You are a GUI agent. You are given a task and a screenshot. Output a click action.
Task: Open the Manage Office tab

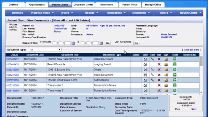coord(153,5)
